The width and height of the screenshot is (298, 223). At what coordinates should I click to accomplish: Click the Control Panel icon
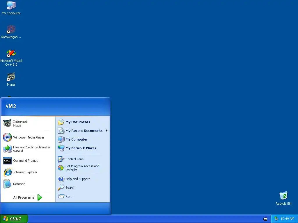(61, 159)
